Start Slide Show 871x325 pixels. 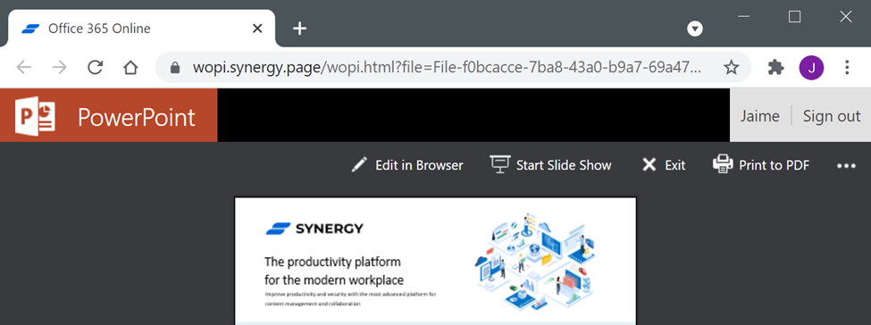550,165
